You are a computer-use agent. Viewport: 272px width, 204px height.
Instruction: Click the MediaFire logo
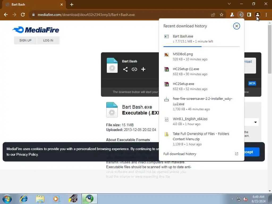tap(36, 30)
